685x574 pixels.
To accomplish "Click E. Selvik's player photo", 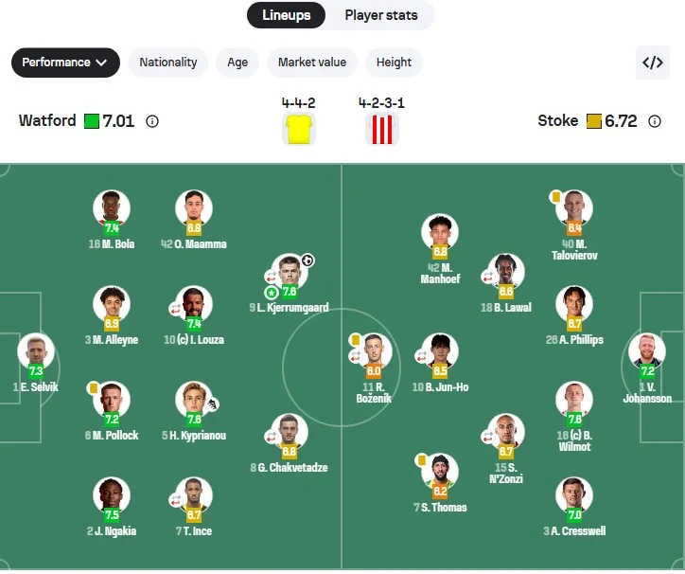I will pyautogui.click(x=36, y=350).
